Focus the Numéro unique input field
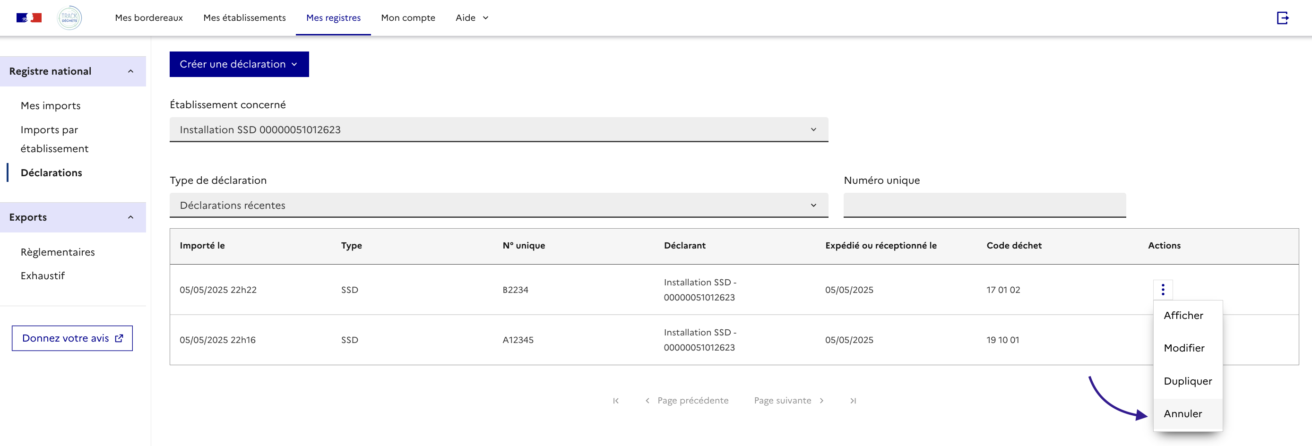 point(984,205)
